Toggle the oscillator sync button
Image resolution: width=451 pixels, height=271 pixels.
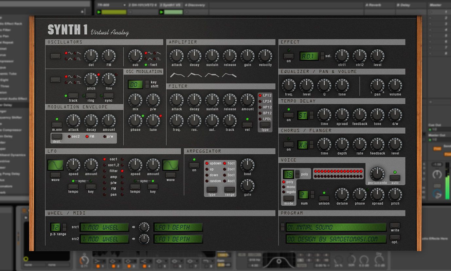tap(108, 95)
